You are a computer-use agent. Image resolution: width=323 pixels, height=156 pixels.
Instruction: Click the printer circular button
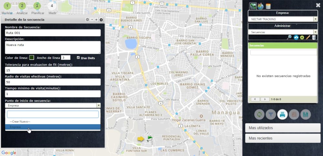[282, 115]
